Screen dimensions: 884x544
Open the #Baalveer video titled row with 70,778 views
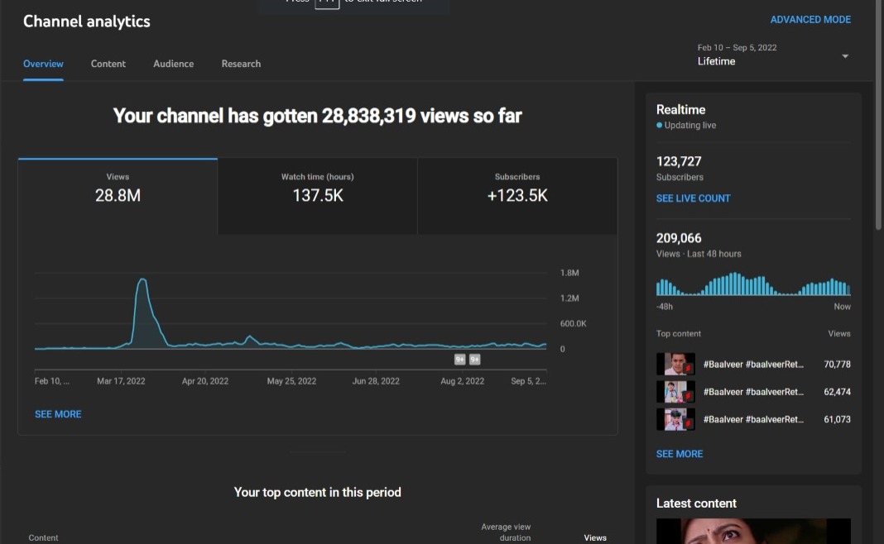(753, 365)
